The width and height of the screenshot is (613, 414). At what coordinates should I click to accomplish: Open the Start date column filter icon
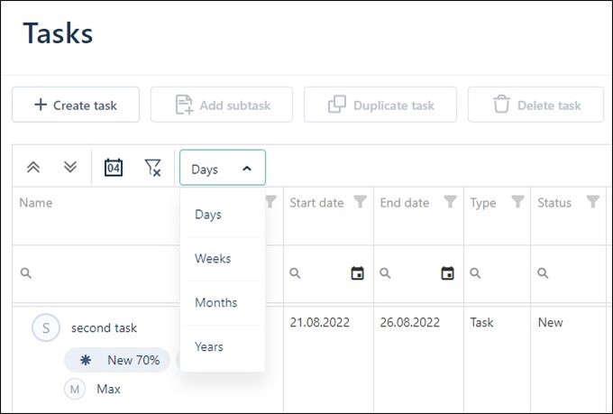(360, 202)
